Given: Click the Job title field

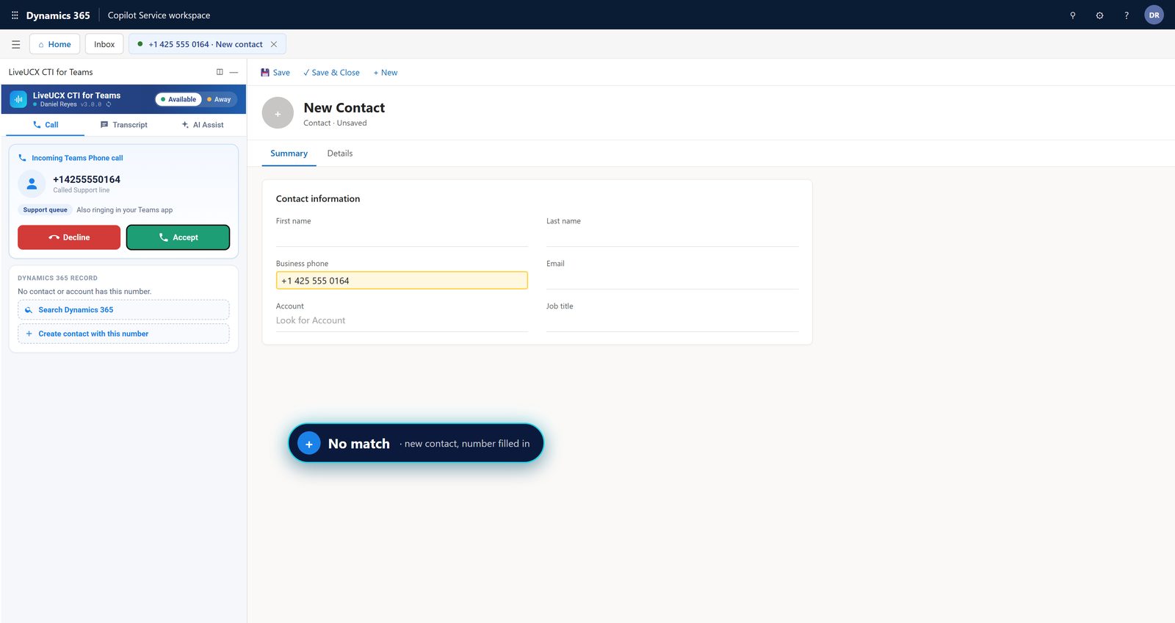Looking at the screenshot, I should (672, 323).
